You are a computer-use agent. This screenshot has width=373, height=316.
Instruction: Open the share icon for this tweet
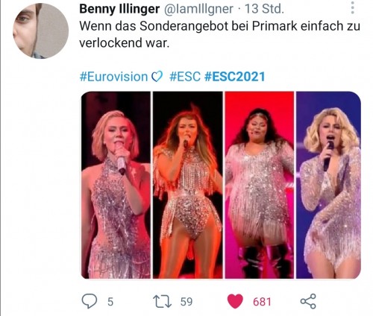[x=308, y=301]
